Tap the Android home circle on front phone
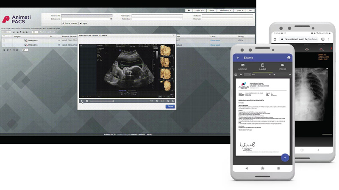The image size is (339, 190). click(262, 168)
